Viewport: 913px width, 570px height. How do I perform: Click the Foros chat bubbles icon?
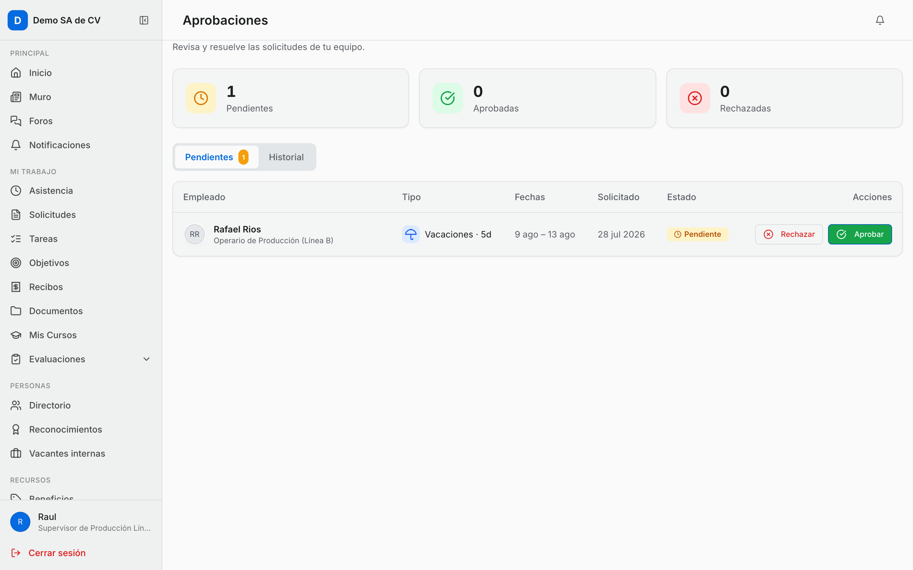16,121
